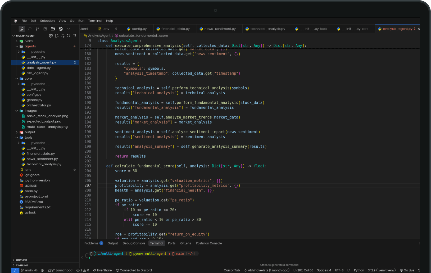The image size is (431, 273).
Task: Open the Extensions view icon
Action: click(x=45, y=29)
